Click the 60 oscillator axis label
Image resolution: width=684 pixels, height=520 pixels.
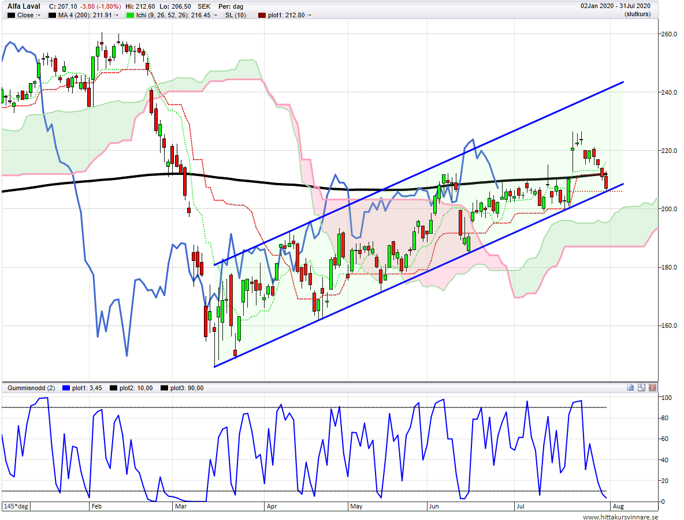tap(665, 439)
